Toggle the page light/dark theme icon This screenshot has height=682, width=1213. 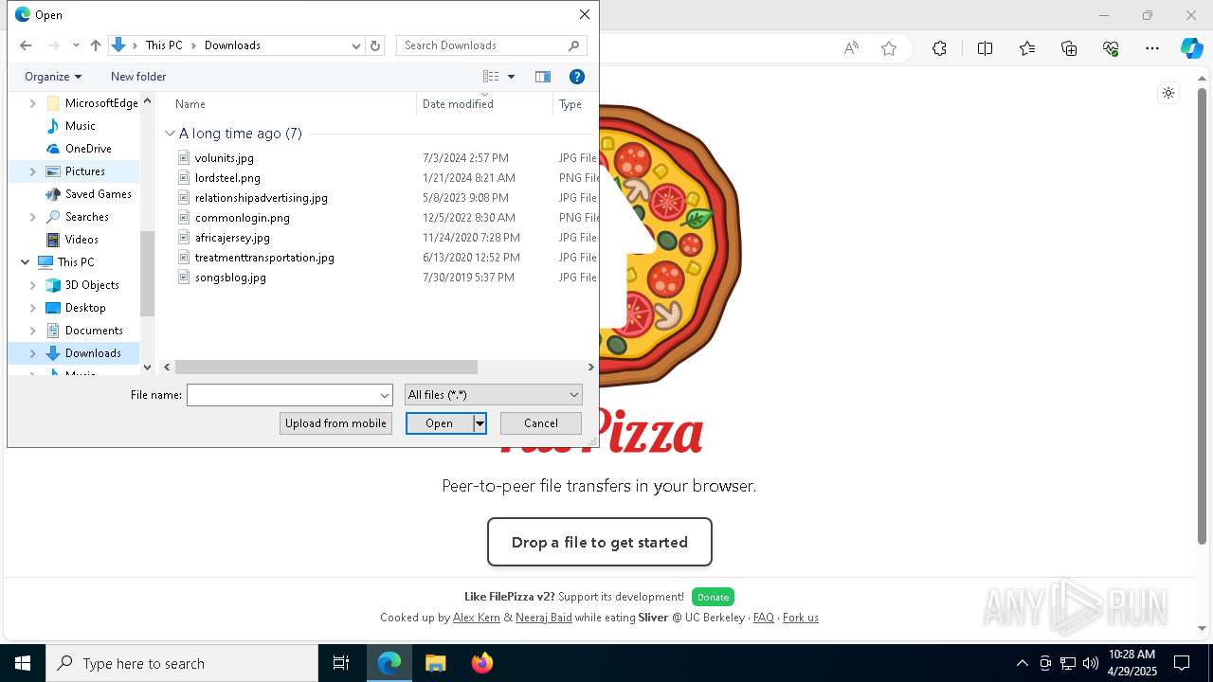[x=1168, y=93]
